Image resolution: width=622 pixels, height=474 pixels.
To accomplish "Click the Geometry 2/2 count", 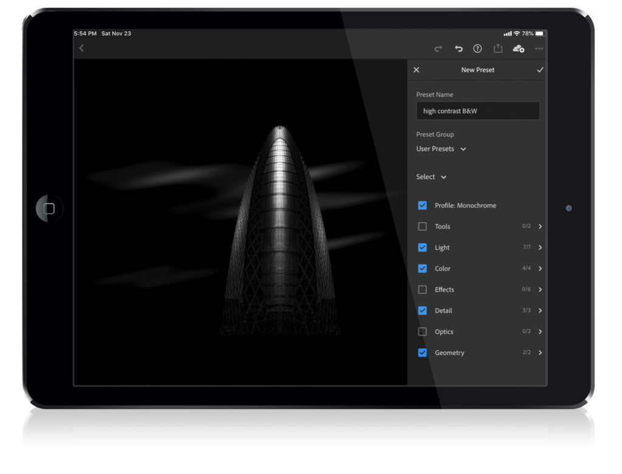I will click(527, 352).
